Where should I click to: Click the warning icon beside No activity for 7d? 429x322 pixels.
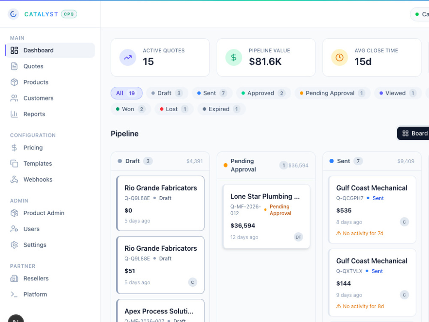click(x=339, y=233)
